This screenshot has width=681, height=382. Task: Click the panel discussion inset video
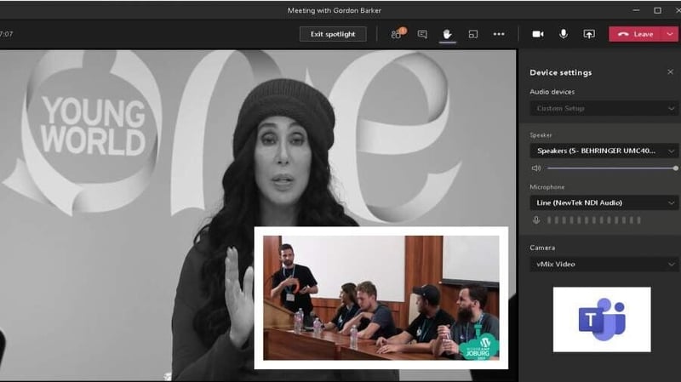coord(381,298)
